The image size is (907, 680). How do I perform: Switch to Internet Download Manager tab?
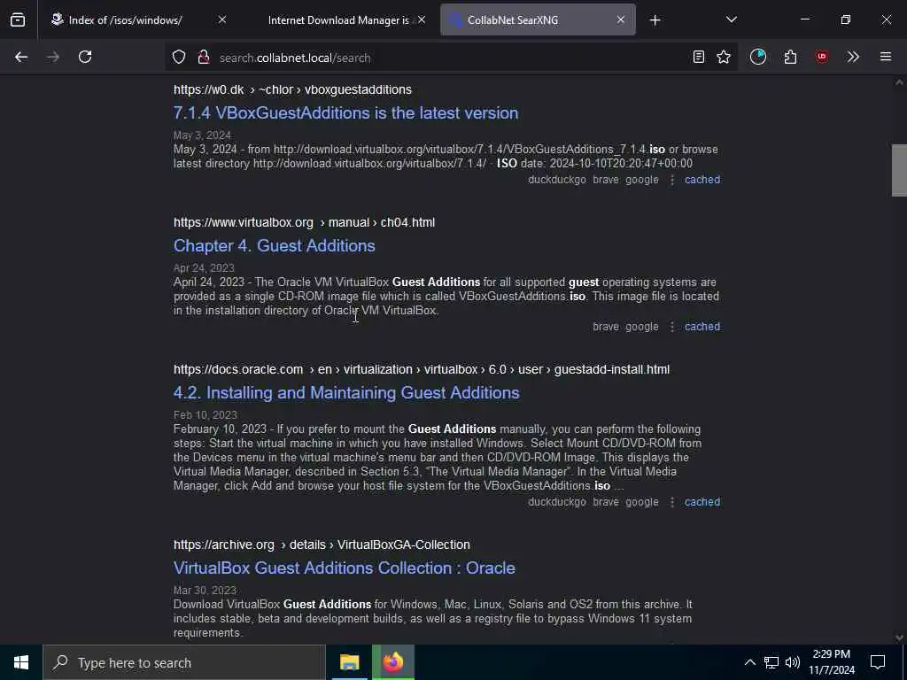(x=338, y=19)
